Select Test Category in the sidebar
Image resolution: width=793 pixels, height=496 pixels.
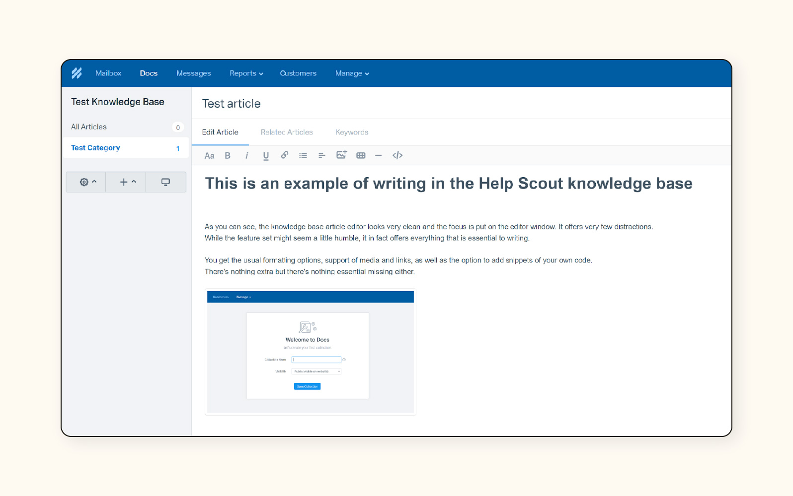(126, 148)
